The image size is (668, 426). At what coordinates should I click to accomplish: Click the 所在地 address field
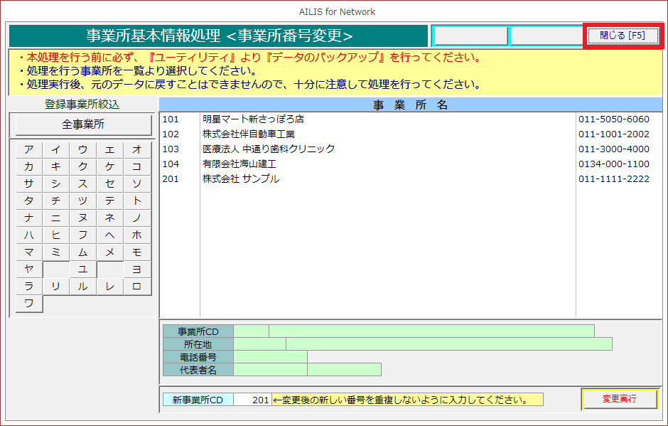click(x=448, y=344)
